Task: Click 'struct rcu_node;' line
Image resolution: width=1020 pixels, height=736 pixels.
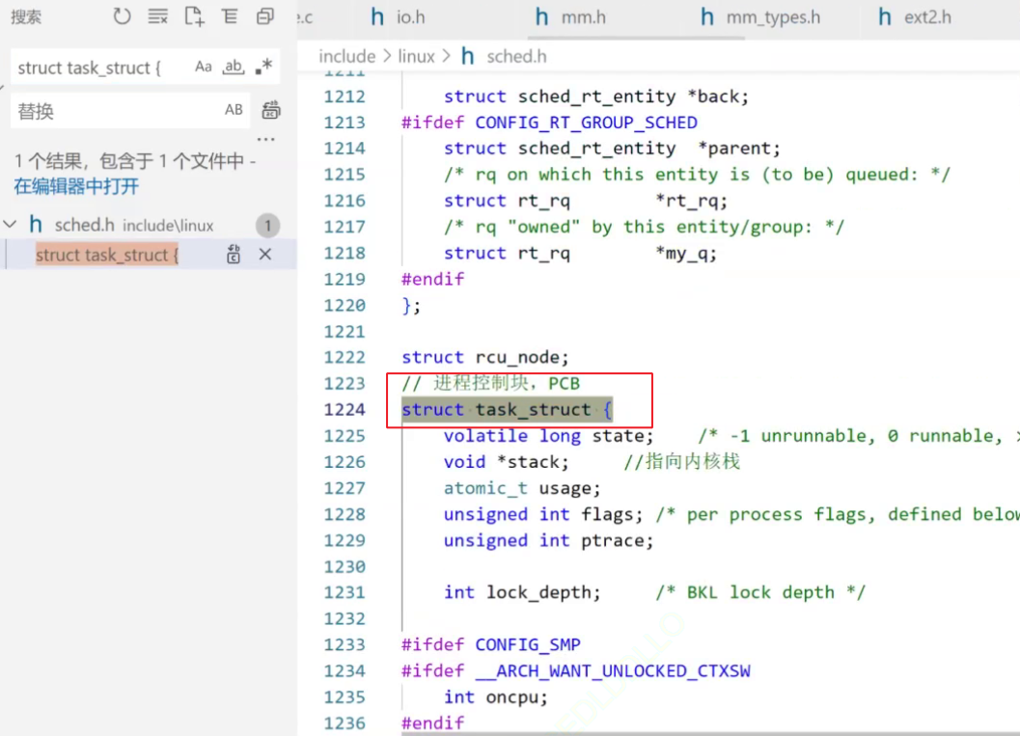Action: (485, 357)
